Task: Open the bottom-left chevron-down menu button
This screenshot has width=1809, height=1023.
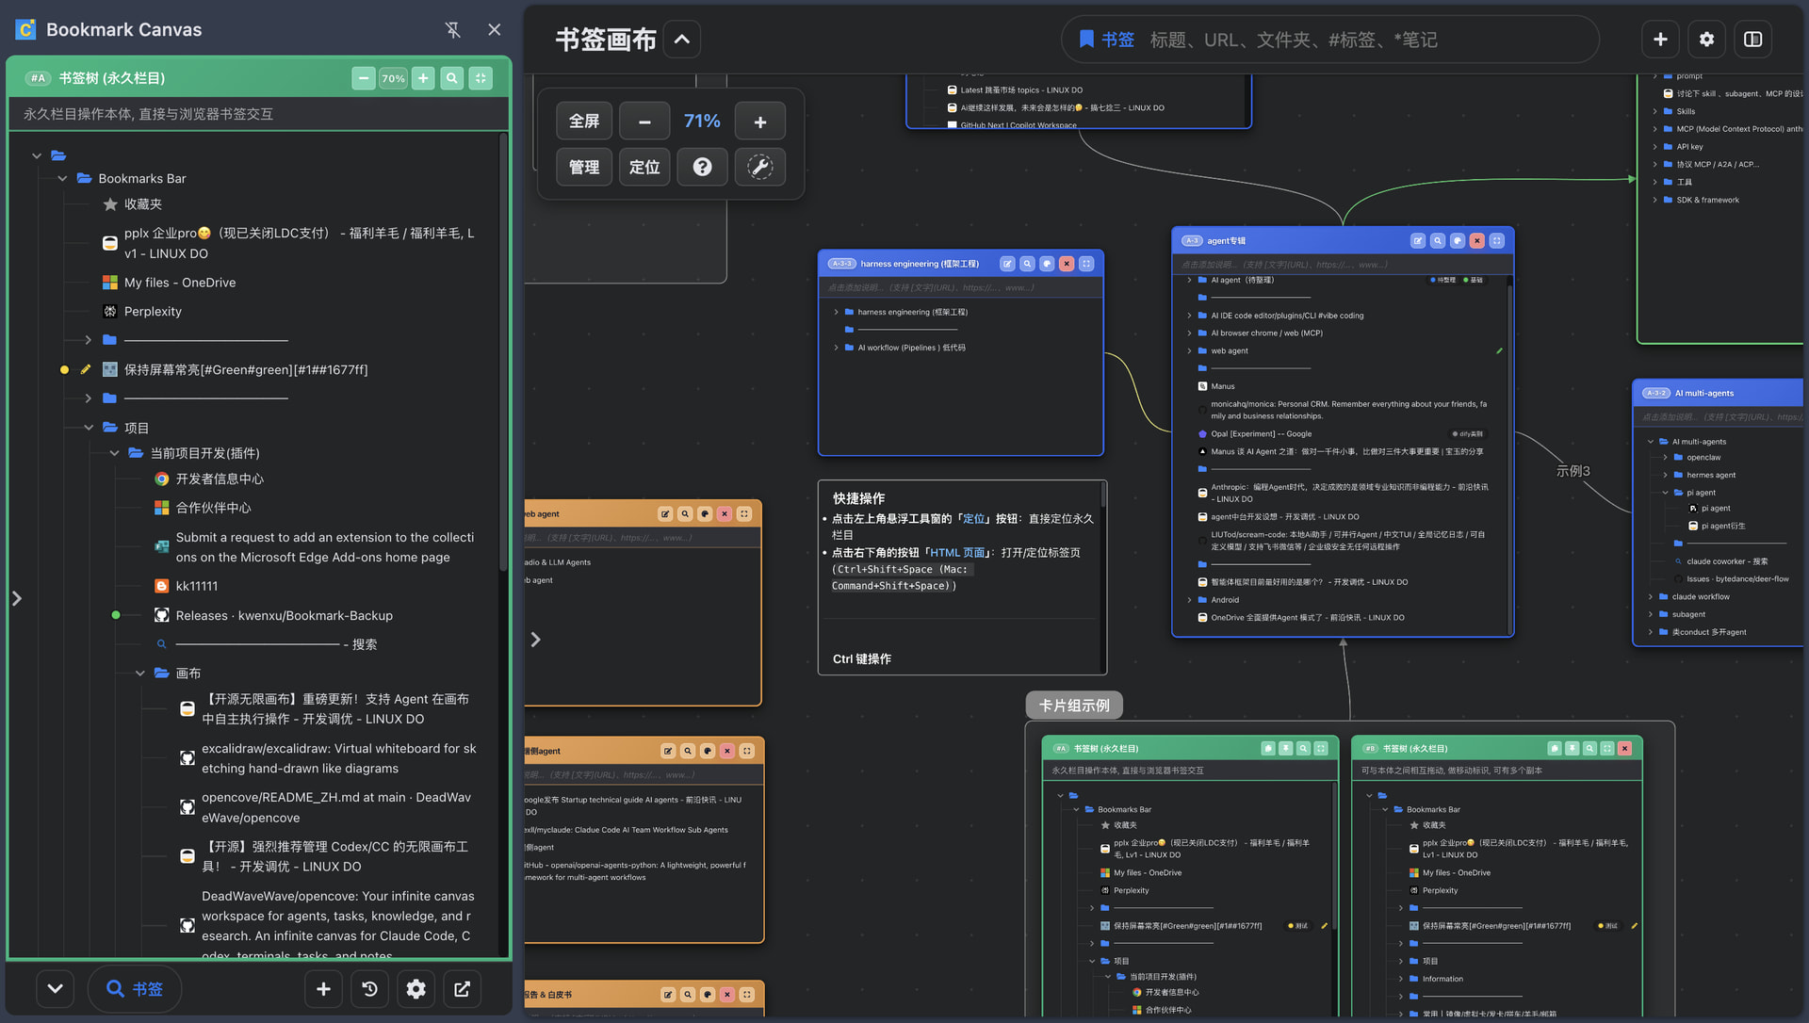Action: pyautogui.click(x=55, y=989)
